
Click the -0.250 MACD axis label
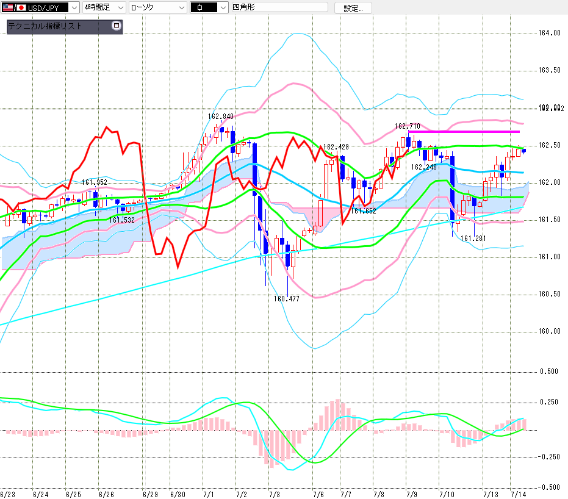point(548,457)
